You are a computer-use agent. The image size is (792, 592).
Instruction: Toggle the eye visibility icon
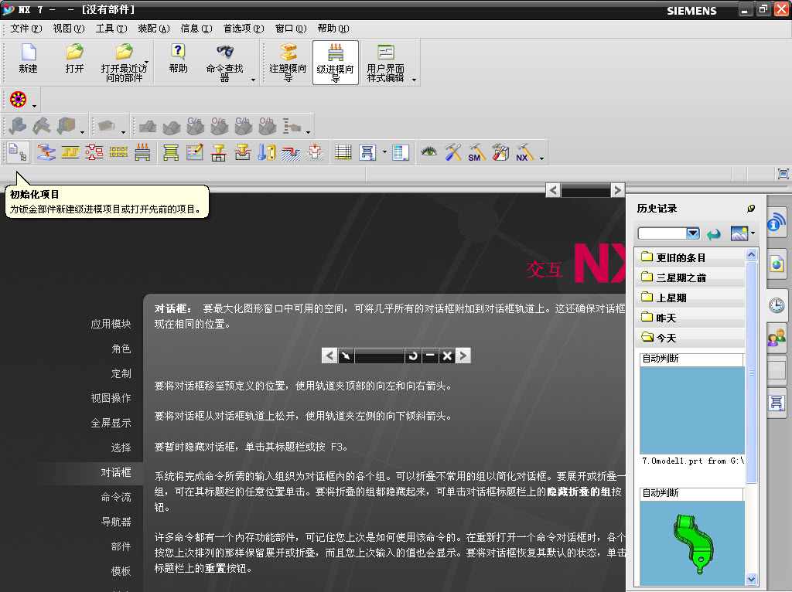coord(428,151)
